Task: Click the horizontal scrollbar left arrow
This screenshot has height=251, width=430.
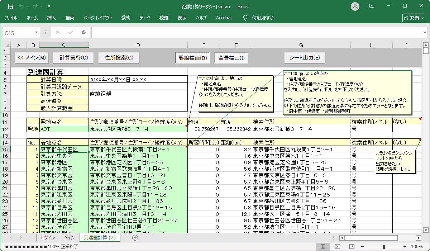Action: [342, 237]
